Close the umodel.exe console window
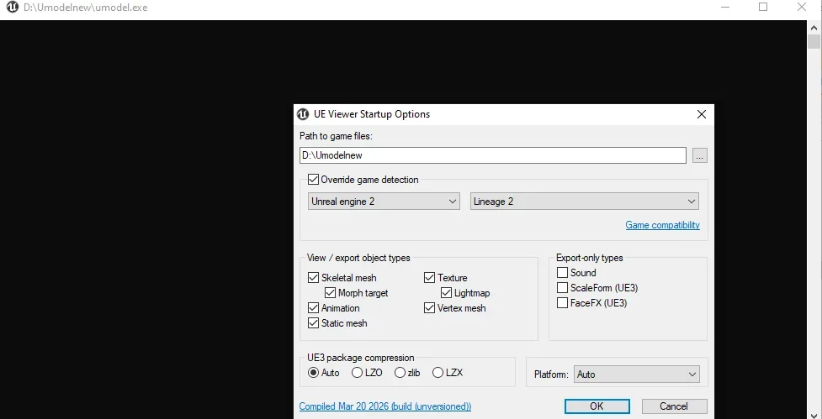Screen dimensions: 822x419 point(802,8)
